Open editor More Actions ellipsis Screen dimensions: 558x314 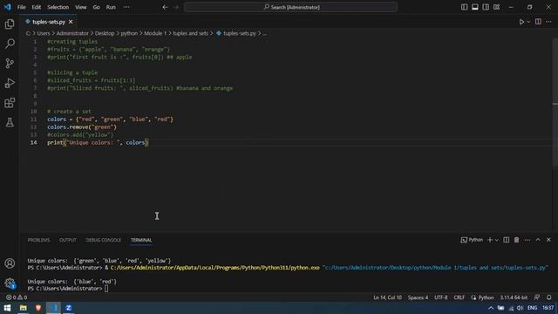click(x=548, y=22)
